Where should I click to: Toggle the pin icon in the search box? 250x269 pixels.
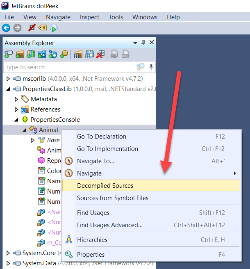click(151, 67)
